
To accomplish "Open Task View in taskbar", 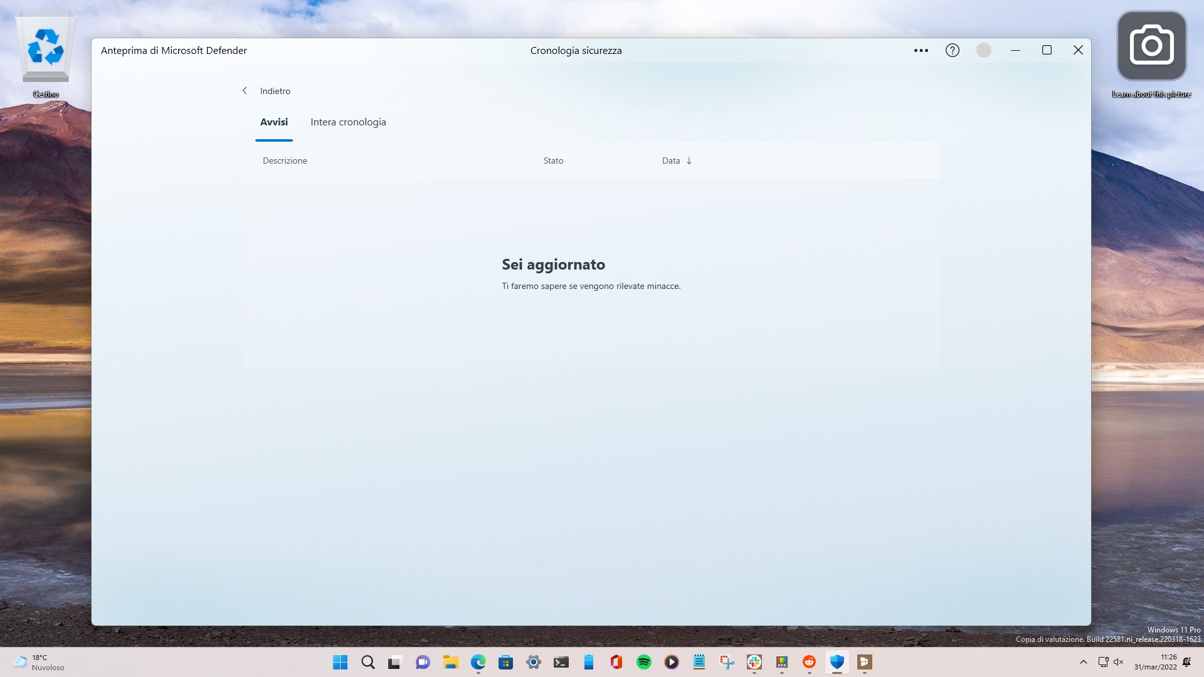I will [395, 662].
